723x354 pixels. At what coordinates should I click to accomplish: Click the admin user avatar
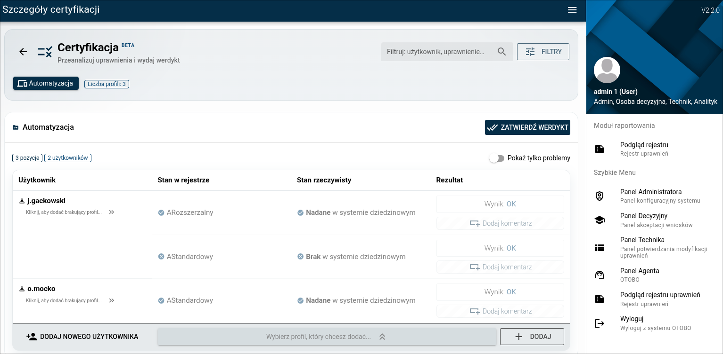tap(607, 70)
